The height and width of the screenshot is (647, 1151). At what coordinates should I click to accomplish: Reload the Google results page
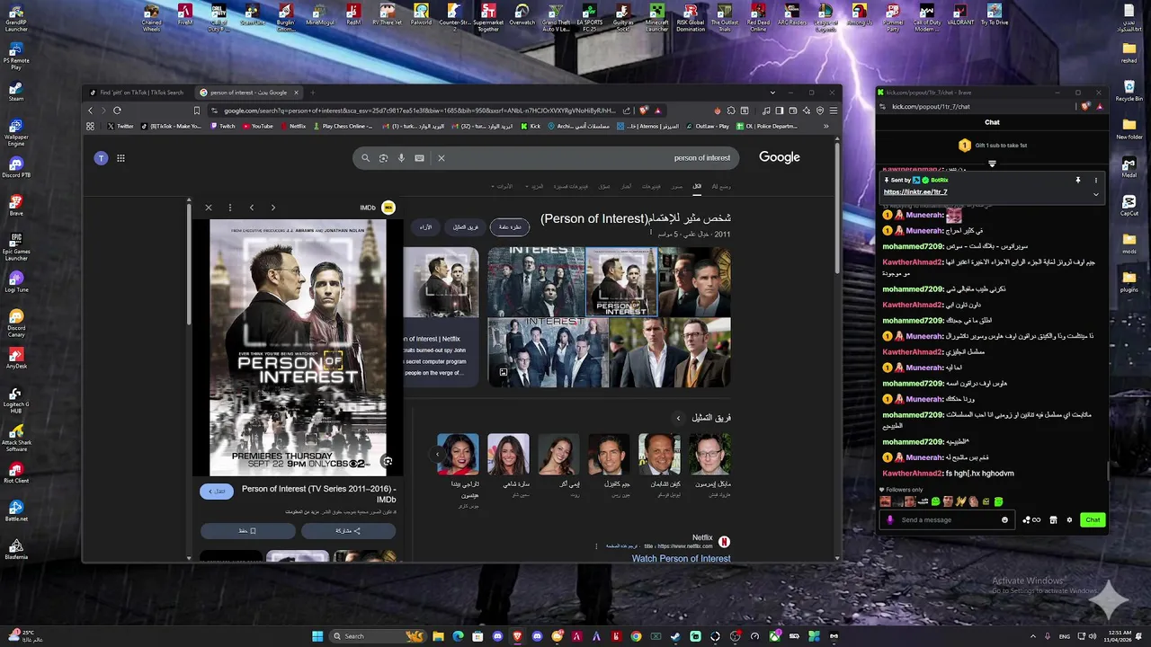point(117,111)
